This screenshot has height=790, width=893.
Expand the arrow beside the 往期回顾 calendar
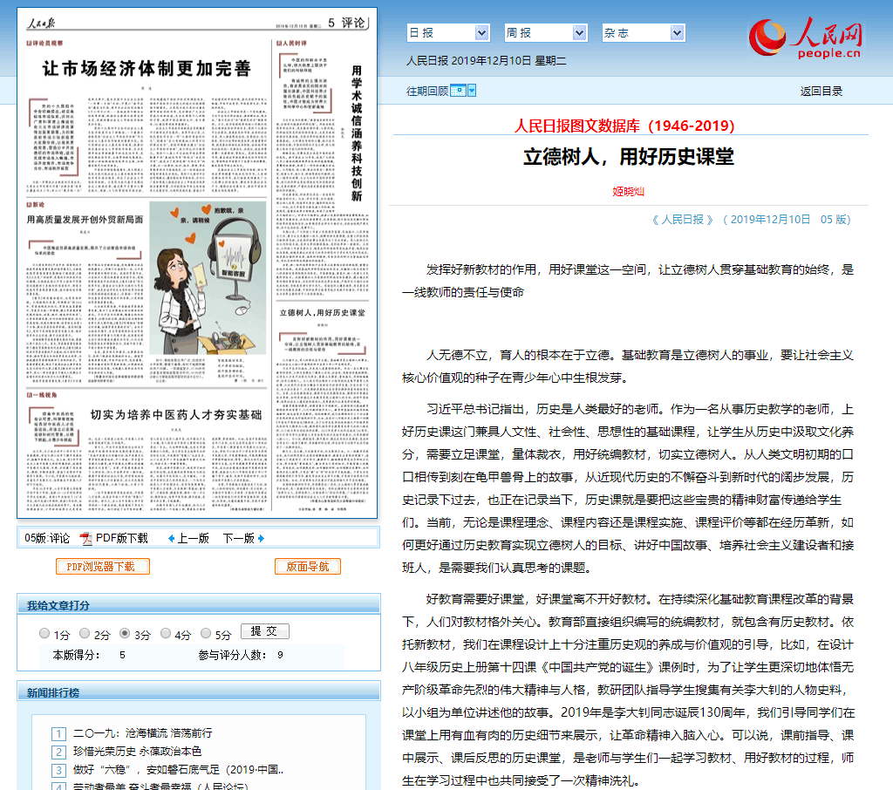point(472,91)
